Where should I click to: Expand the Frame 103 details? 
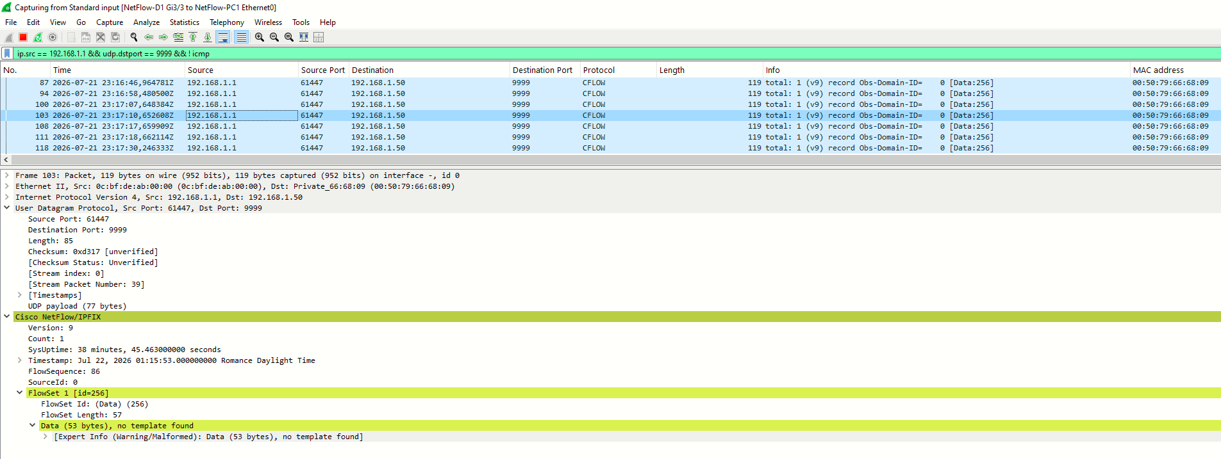[x=7, y=175]
